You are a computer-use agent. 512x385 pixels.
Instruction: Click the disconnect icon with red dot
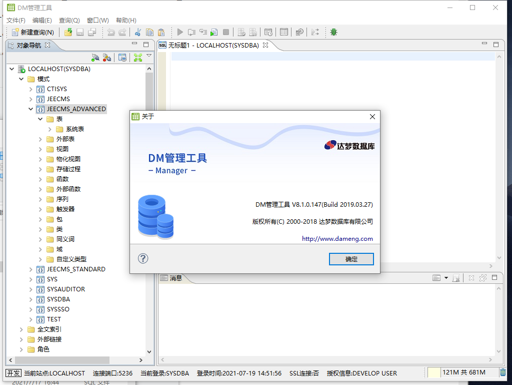click(x=107, y=58)
